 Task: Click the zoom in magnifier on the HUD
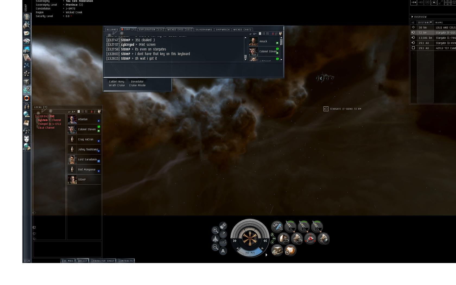pyautogui.click(x=215, y=230)
